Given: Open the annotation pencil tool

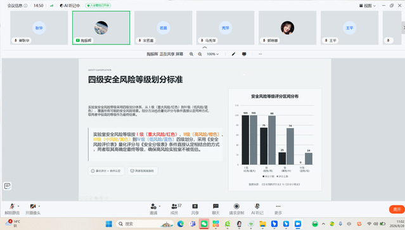Looking at the screenshot, I should (x=233, y=54).
